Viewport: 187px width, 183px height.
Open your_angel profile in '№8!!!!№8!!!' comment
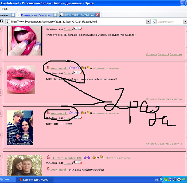(59, 113)
